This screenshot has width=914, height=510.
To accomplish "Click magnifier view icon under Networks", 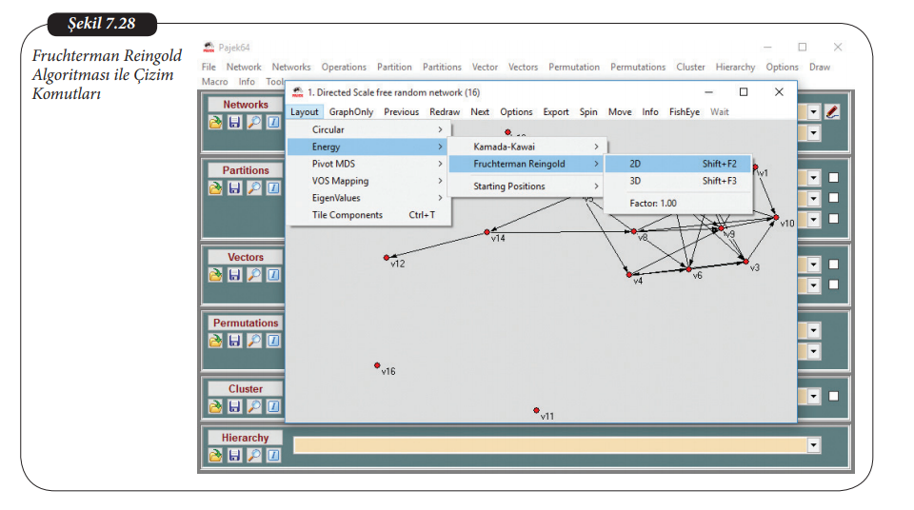I will coord(253,122).
